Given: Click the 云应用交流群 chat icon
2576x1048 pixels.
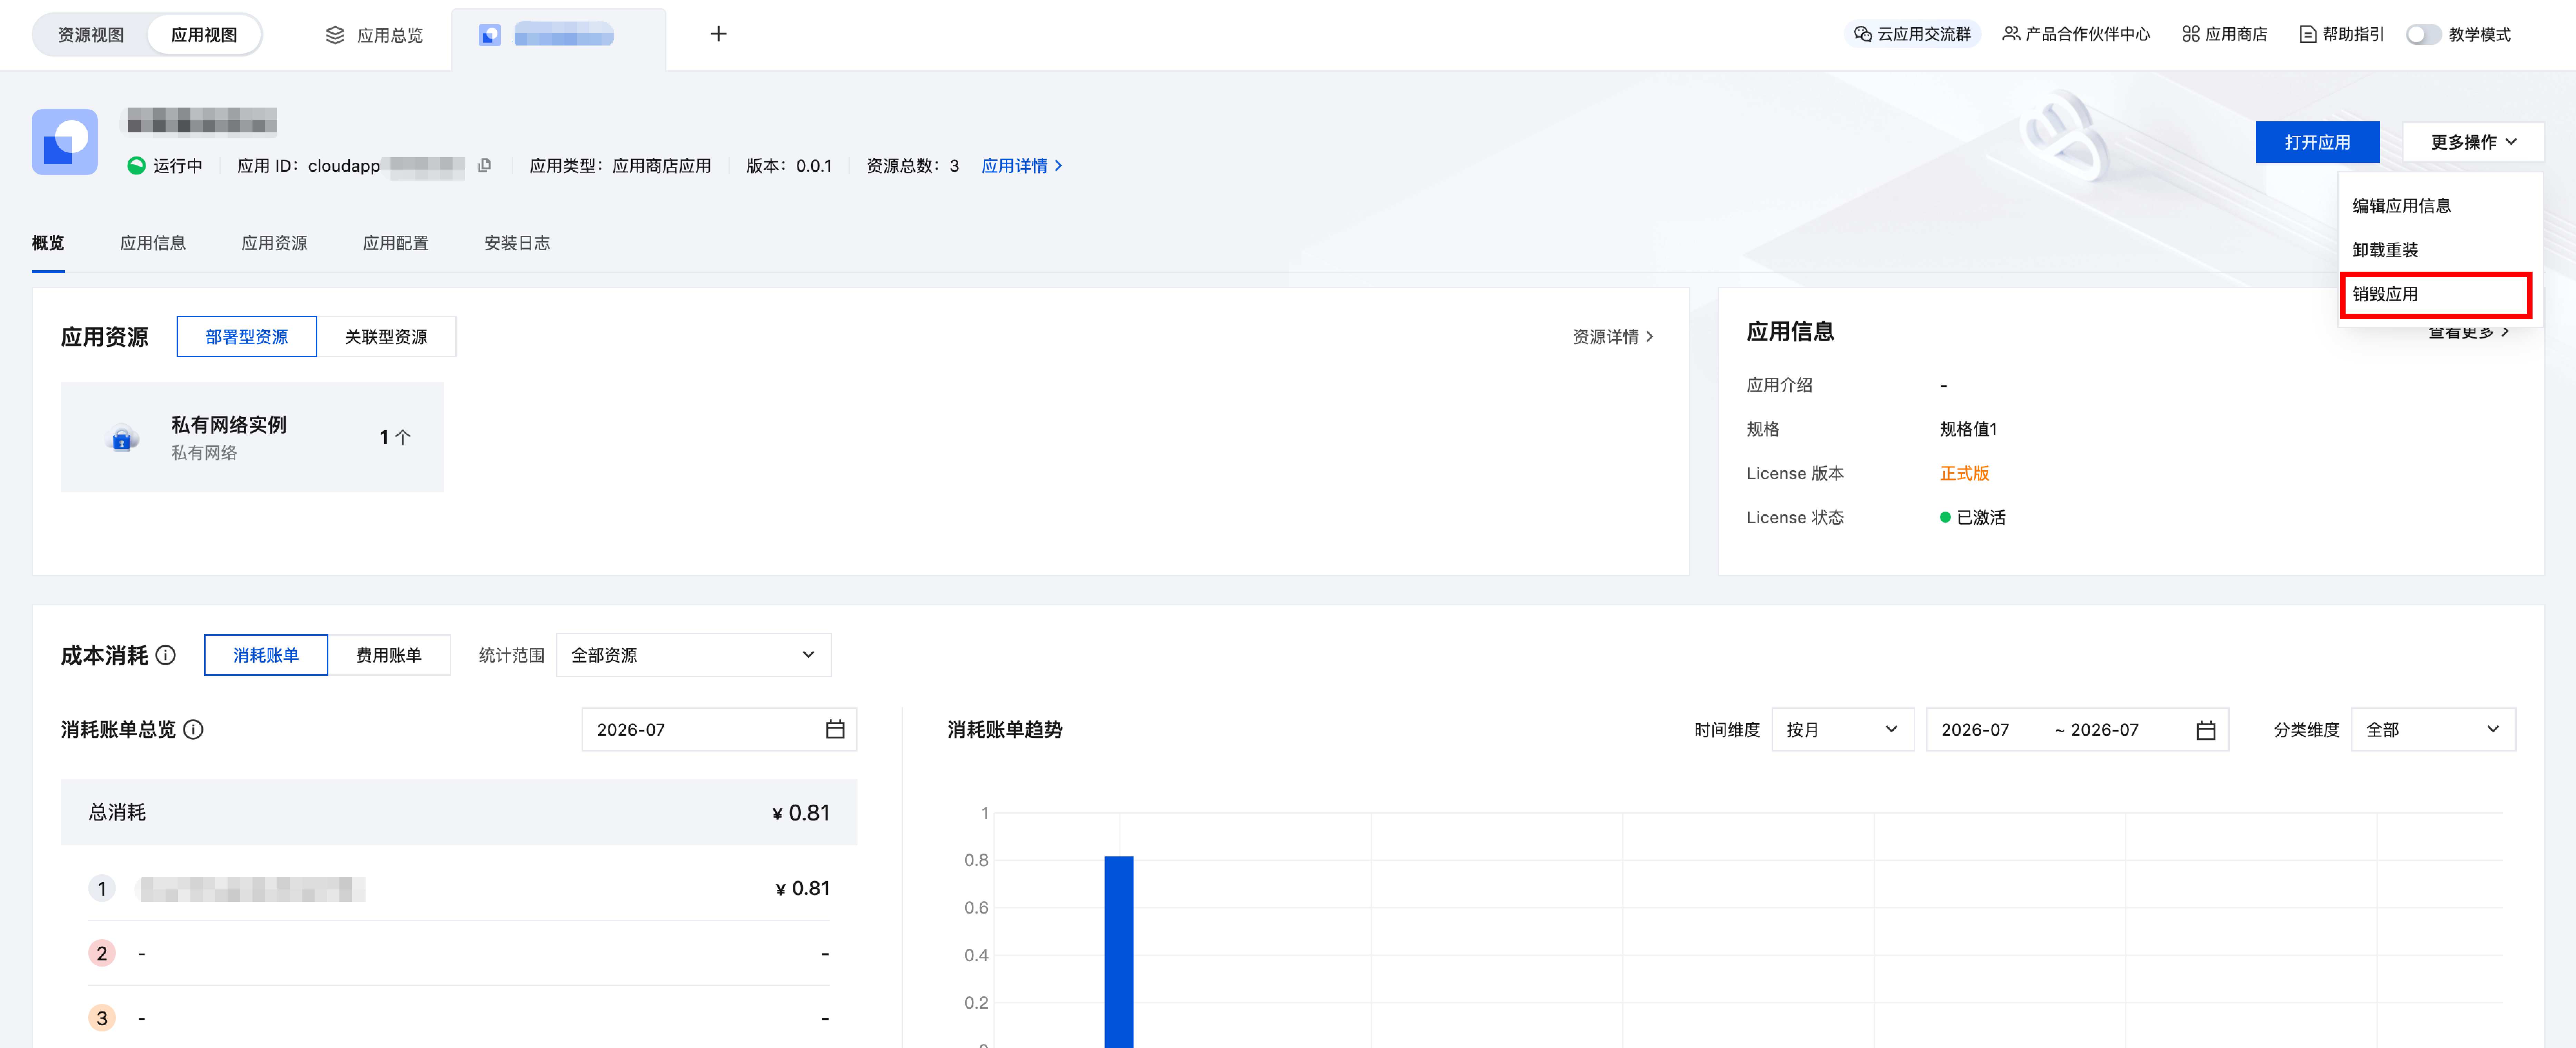Looking at the screenshot, I should click(1862, 34).
